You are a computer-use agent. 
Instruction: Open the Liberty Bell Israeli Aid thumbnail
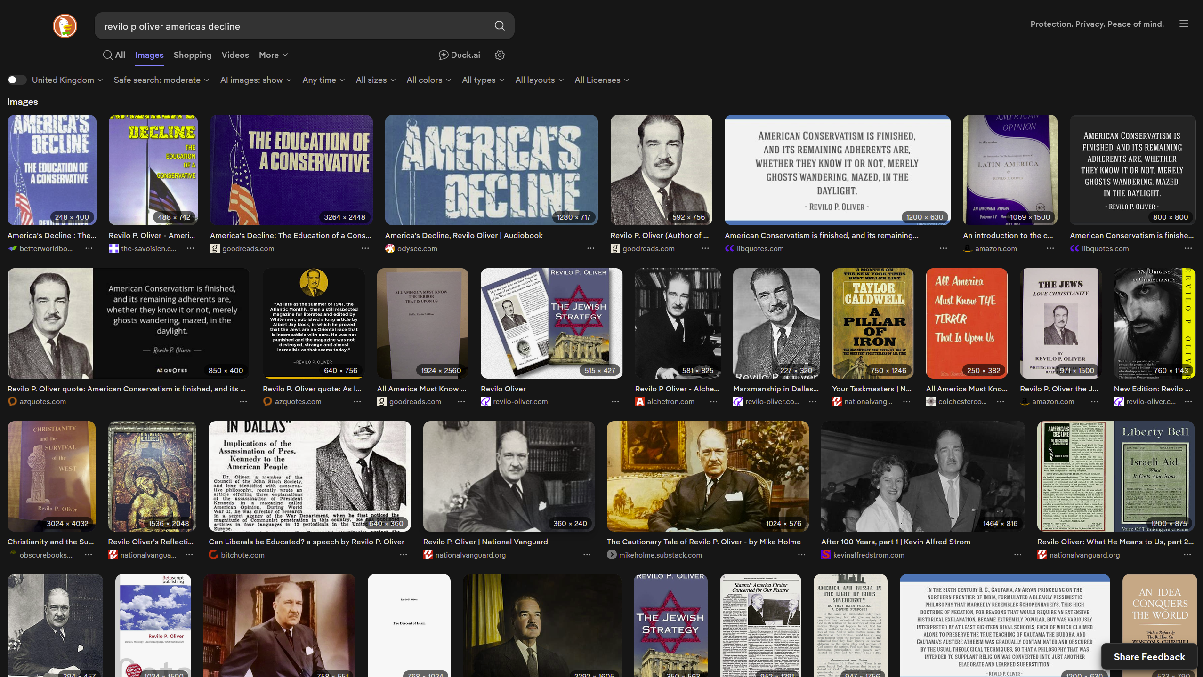point(1116,476)
